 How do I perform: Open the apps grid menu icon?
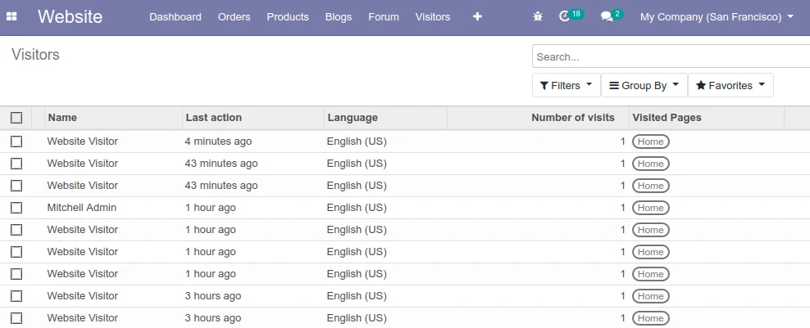pos(11,16)
